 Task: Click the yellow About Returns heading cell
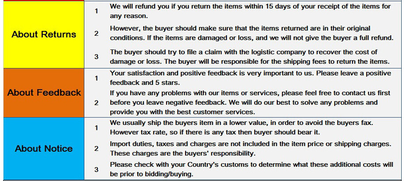pos(43,34)
